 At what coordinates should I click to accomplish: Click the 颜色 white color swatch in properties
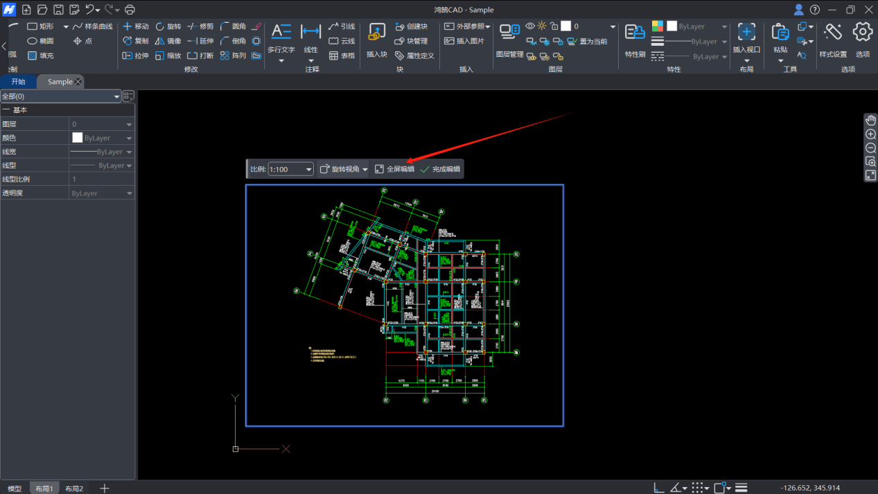click(78, 138)
